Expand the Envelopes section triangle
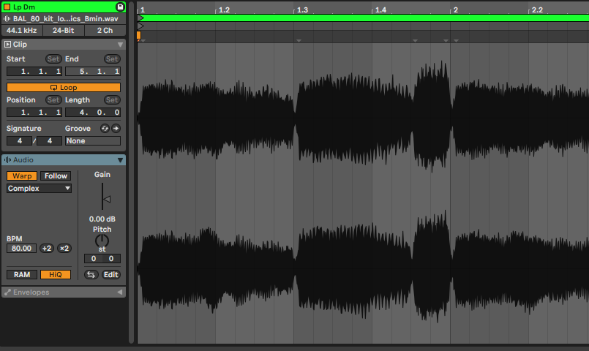This screenshot has height=351, width=589. click(x=120, y=292)
